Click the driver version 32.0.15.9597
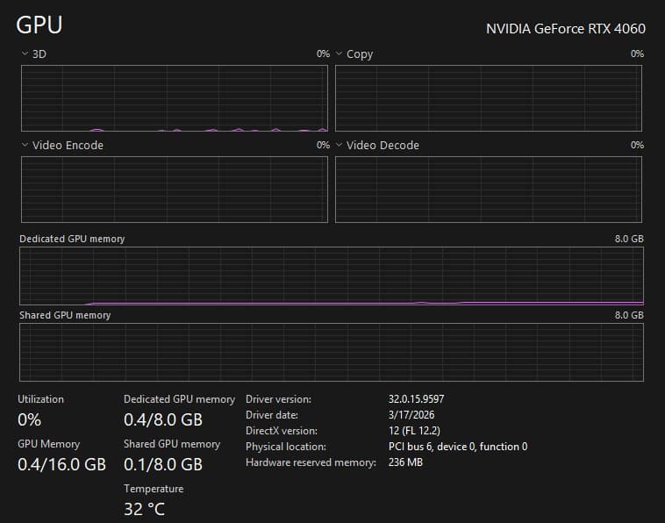 [x=416, y=399]
